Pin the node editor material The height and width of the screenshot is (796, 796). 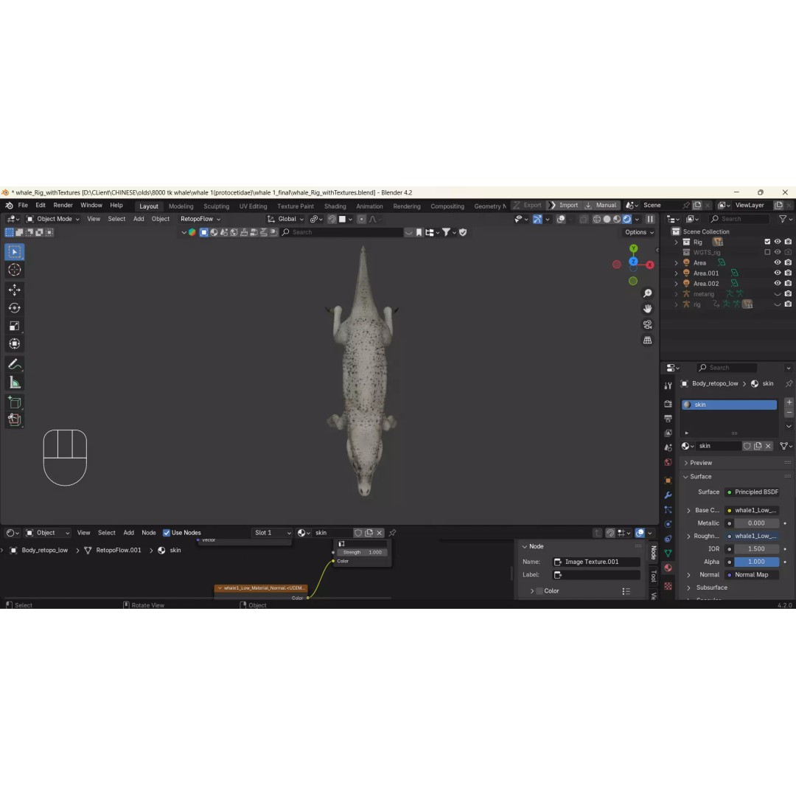click(392, 533)
